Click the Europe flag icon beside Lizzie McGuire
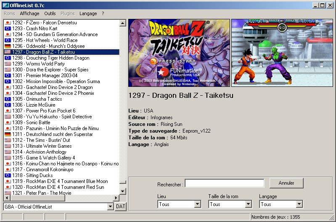The width and height of the screenshot is (336, 222). [x=8, y=105]
